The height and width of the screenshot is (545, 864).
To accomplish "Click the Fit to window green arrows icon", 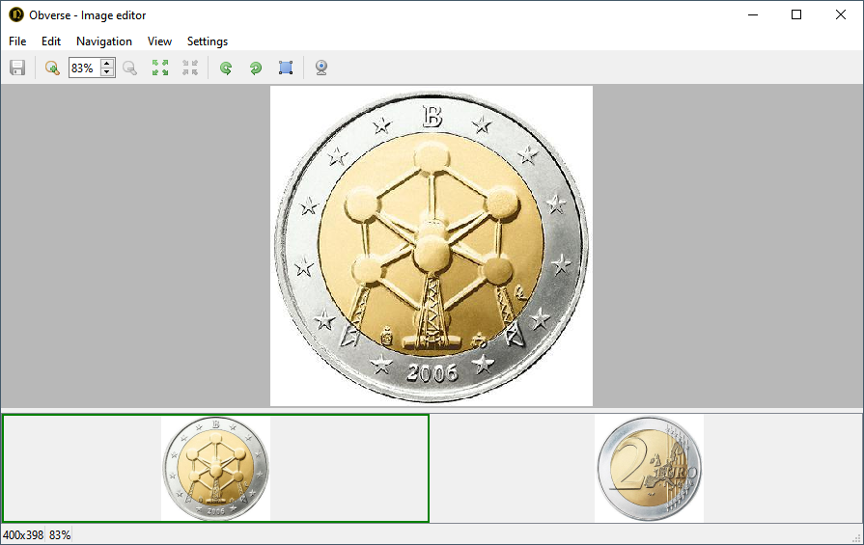I will coord(160,68).
